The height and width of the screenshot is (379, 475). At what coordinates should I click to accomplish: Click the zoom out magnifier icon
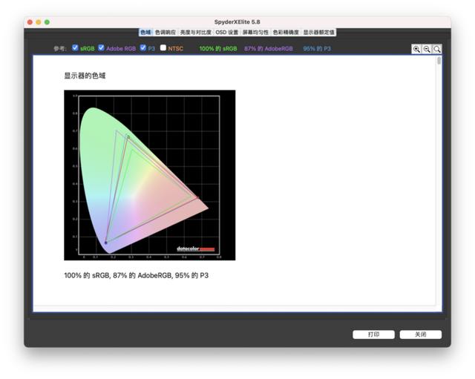point(427,49)
